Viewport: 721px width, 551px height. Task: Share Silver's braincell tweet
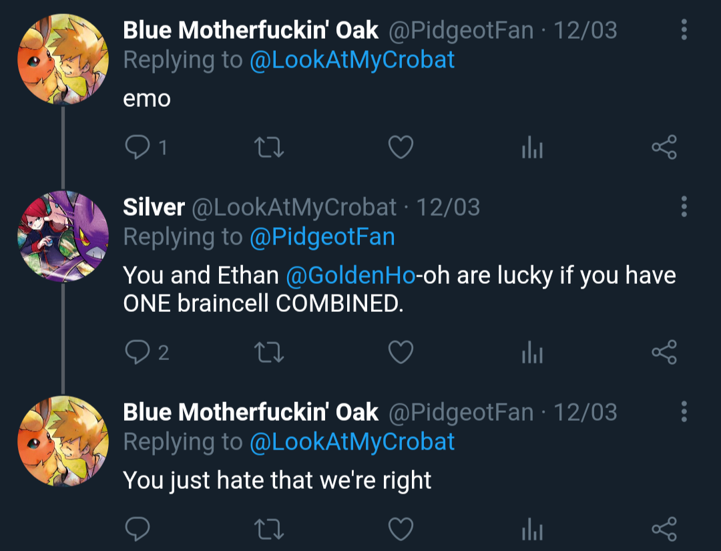664,351
